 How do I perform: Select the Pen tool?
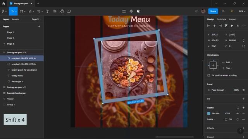pos(39,11)
